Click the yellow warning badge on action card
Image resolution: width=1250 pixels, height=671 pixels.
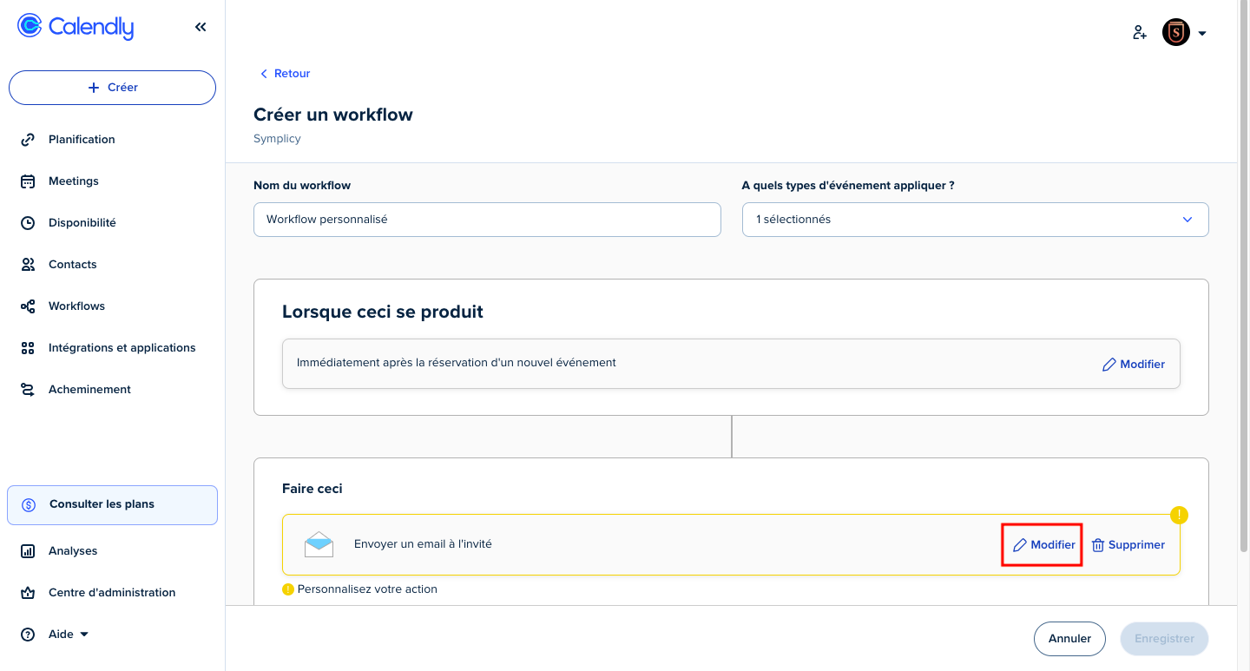pyautogui.click(x=1179, y=515)
